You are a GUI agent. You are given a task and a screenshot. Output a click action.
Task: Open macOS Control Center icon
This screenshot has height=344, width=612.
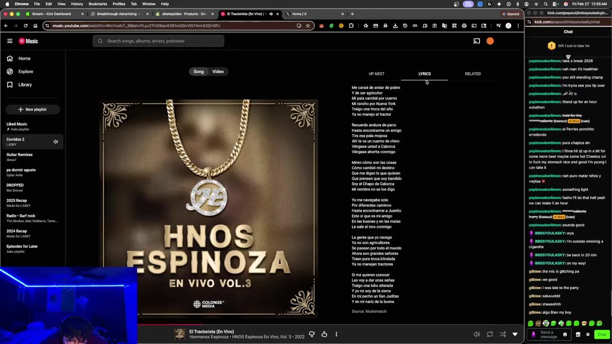[x=556, y=4]
